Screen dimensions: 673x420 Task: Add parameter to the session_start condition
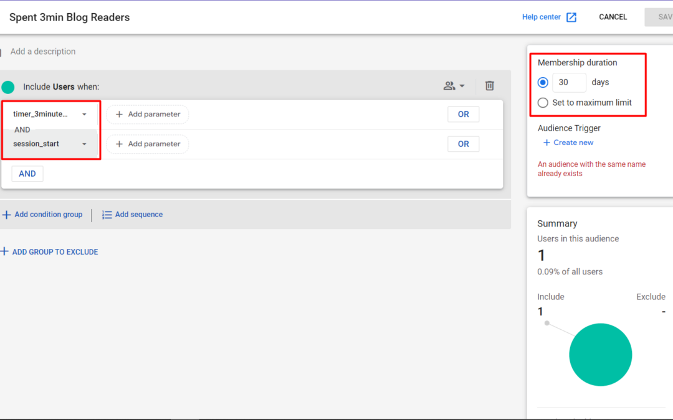(x=147, y=144)
